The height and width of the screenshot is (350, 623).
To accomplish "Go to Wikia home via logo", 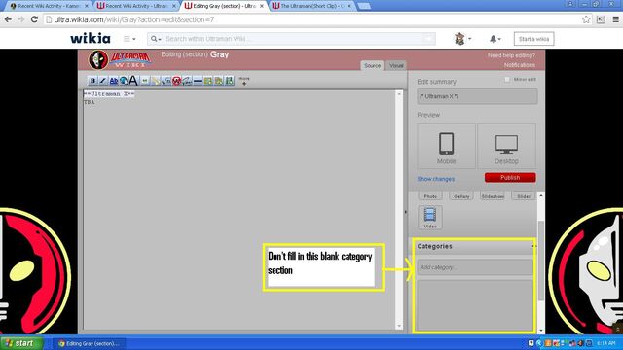I will [x=91, y=39].
